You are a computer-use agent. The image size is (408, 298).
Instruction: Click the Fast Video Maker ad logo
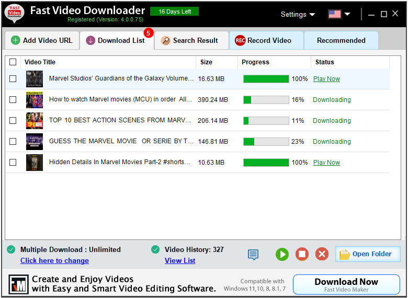[x=18, y=284]
